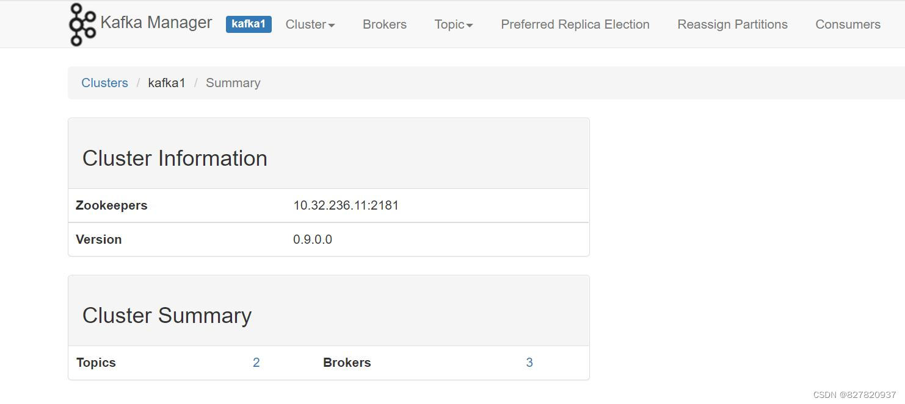
Task: Click the Kafka Manager logo icon
Action: 82,24
